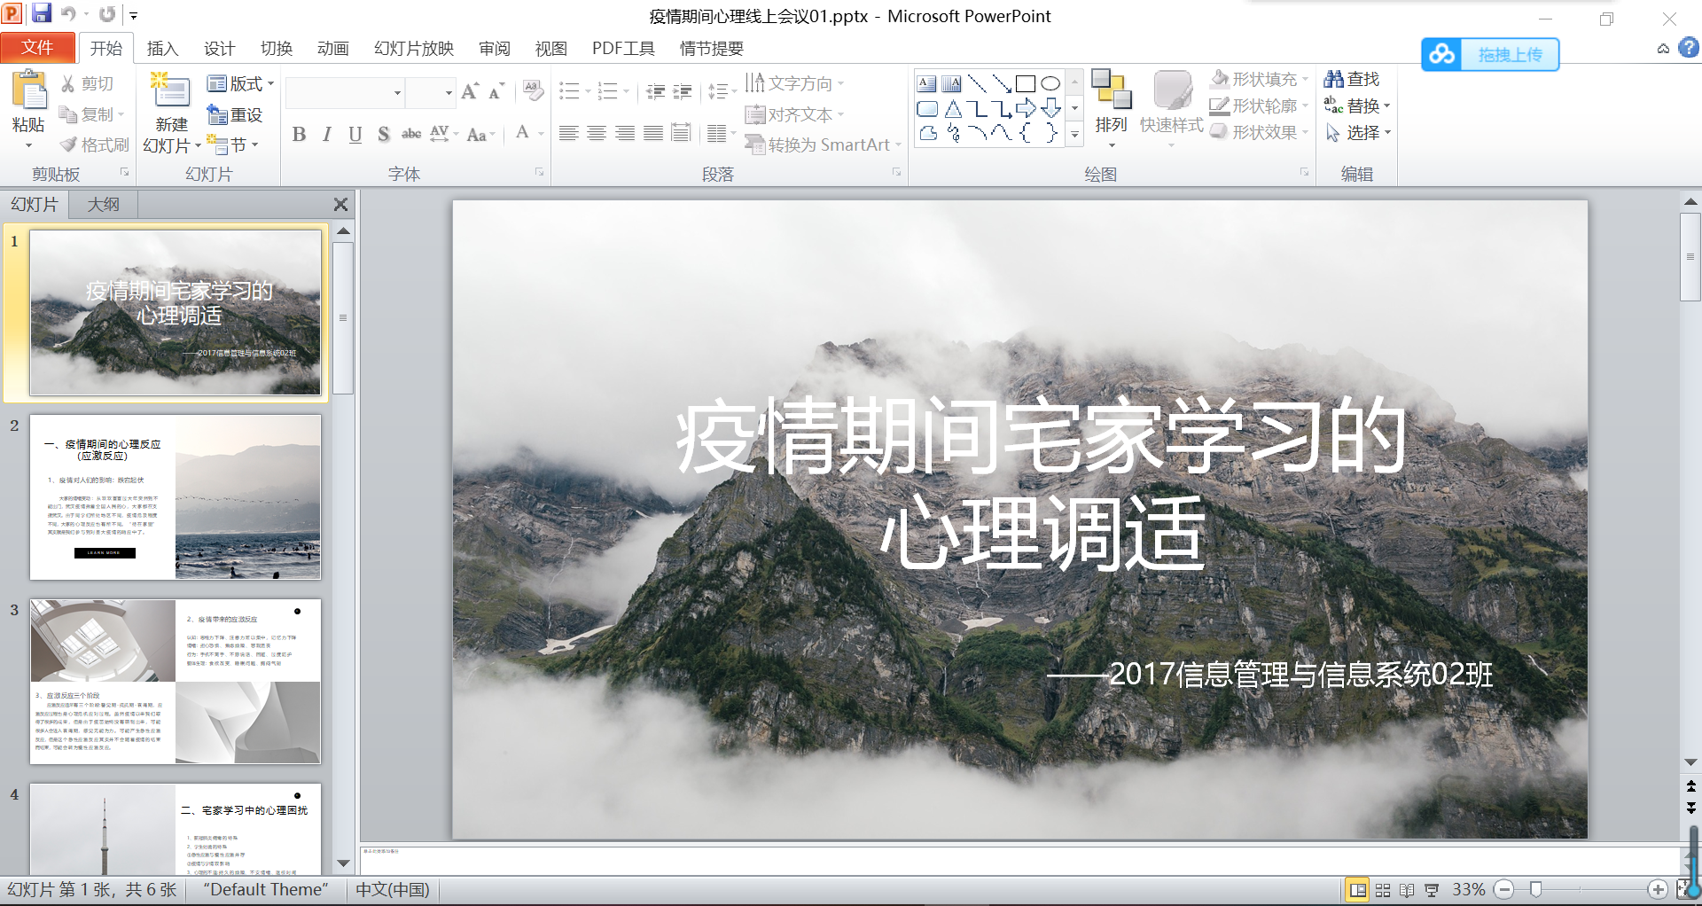Toggle Justify text alignment

tap(654, 134)
